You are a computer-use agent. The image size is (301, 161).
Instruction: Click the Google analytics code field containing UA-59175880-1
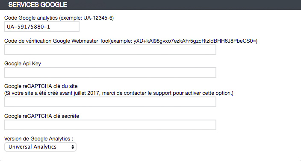pos(41,26)
